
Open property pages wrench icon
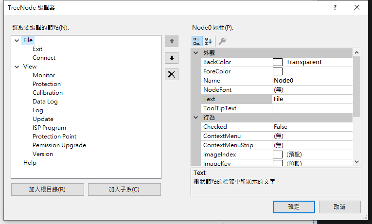222,41
